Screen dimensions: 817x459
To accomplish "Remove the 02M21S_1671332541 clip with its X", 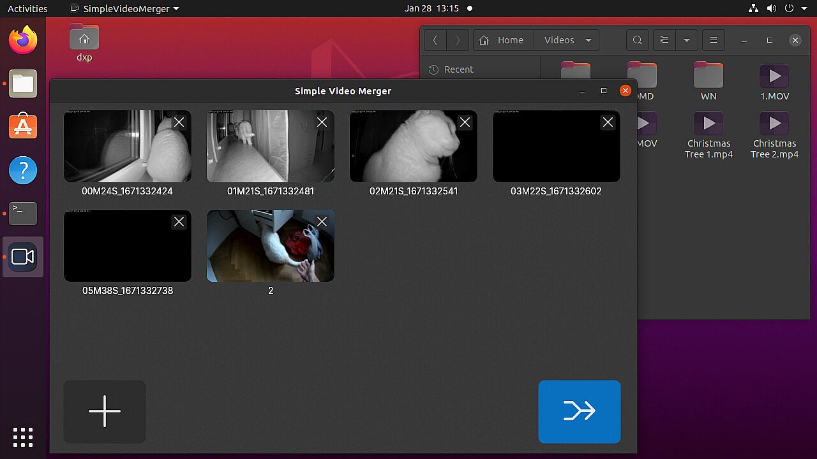I will (x=465, y=122).
